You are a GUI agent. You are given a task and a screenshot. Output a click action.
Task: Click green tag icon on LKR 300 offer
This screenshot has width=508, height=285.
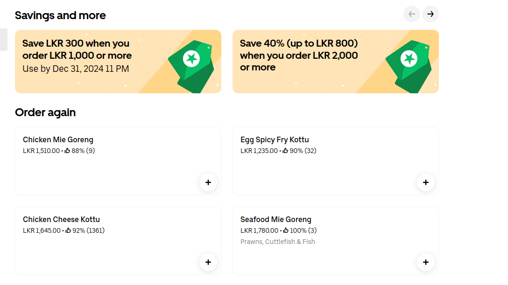pos(191,66)
